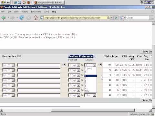
Task: Open the http:// protocol dropdown in 799 impressions row
Action: tap(8, 65)
